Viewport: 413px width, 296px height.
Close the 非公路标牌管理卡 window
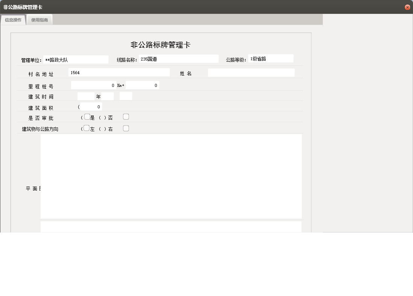[x=407, y=7]
